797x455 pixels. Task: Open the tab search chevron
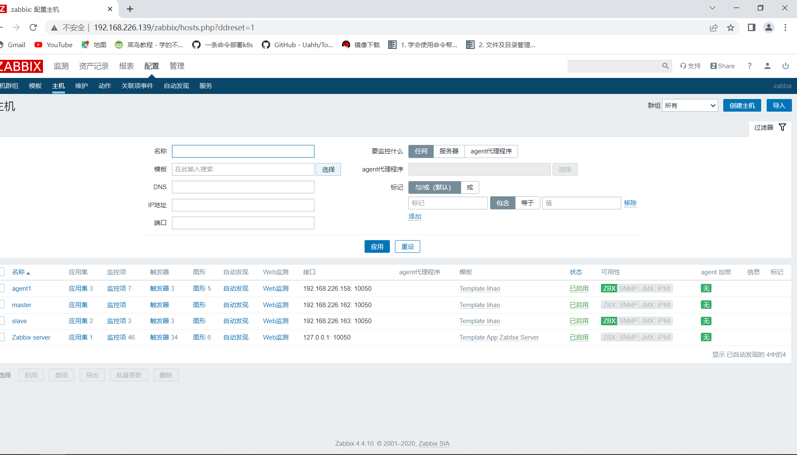coord(712,8)
